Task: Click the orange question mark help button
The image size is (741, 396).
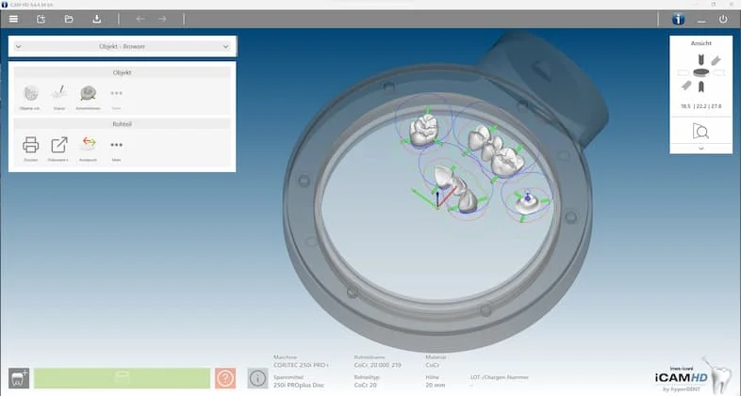Action: coord(225,377)
